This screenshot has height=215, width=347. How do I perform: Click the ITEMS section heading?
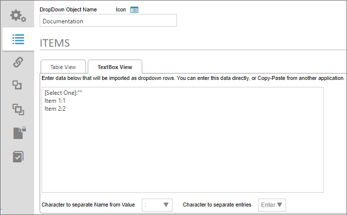tap(55, 43)
